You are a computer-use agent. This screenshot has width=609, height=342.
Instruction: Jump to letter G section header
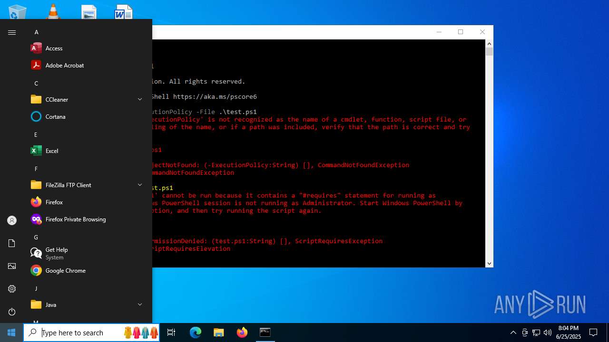coord(36,237)
